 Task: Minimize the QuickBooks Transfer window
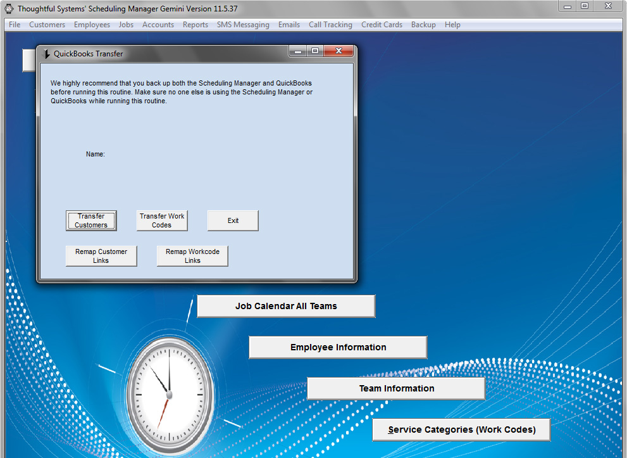297,51
